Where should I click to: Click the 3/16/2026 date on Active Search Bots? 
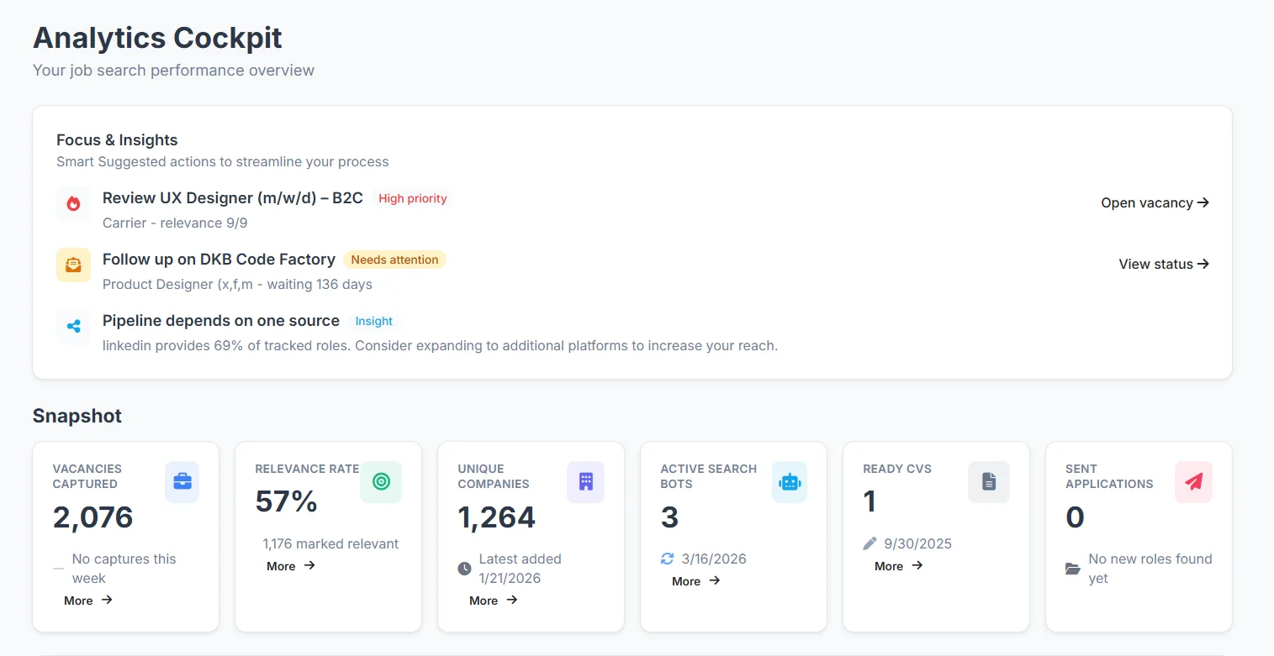point(714,559)
